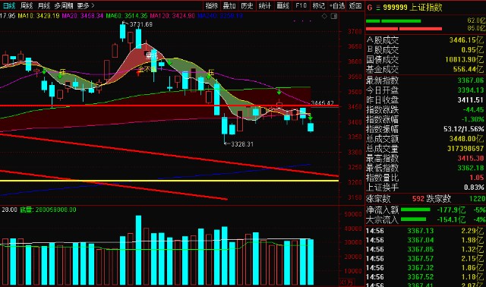Click the 标记 mark tool

[319, 5]
